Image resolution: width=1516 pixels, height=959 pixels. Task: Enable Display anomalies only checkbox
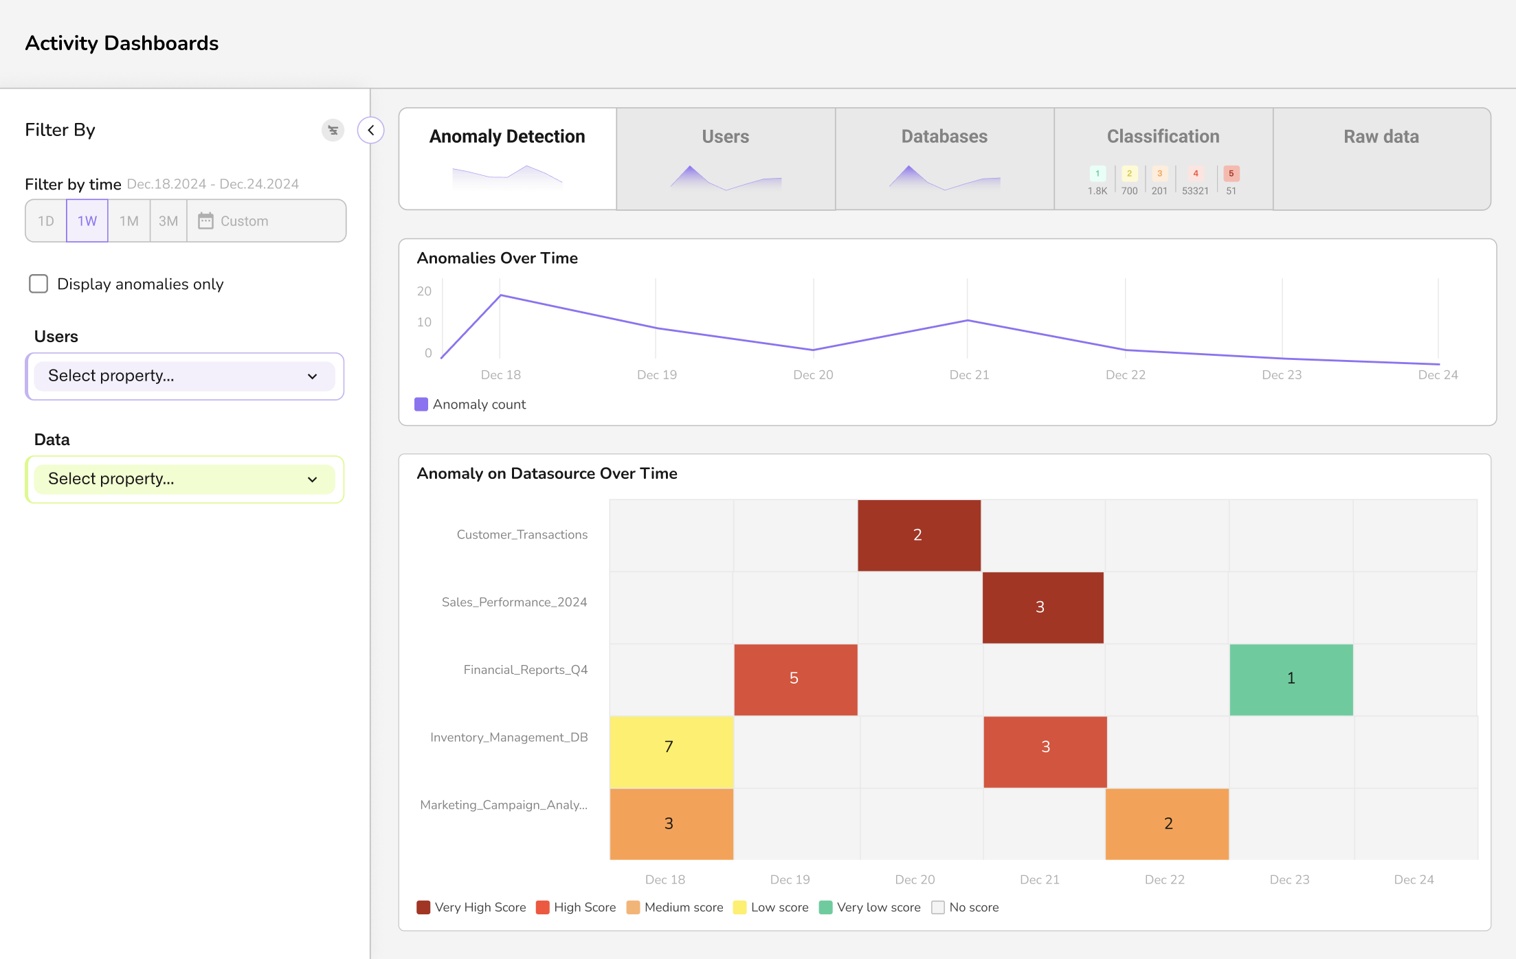pyautogui.click(x=38, y=284)
